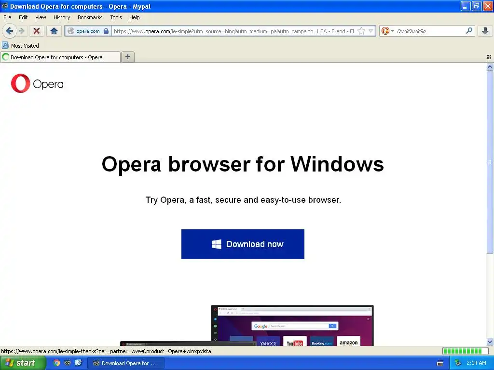Open the URL history dropdown arrow
Screen dimensions: 494x370
[x=371, y=31]
